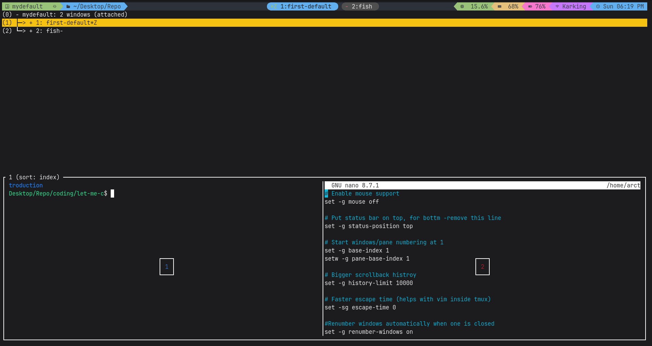Click the Sun 06:19 PM clock text

pos(623,6)
